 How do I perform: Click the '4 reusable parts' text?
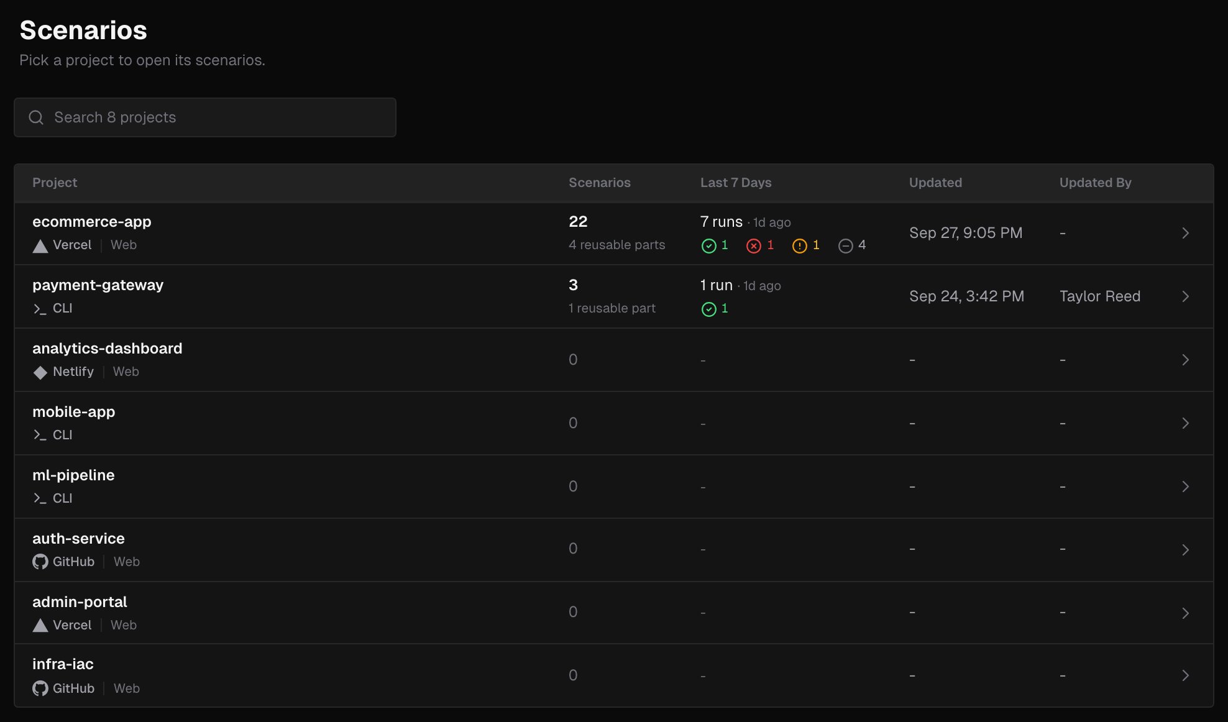point(616,245)
